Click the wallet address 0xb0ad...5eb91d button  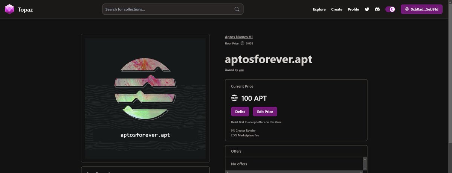(x=421, y=9)
